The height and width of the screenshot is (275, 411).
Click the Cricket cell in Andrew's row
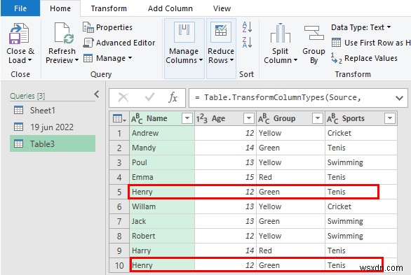pyautogui.click(x=361, y=133)
